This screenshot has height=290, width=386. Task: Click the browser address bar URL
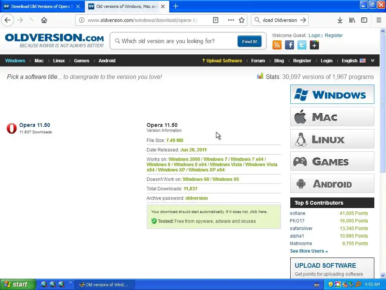(x=143, y=20)
